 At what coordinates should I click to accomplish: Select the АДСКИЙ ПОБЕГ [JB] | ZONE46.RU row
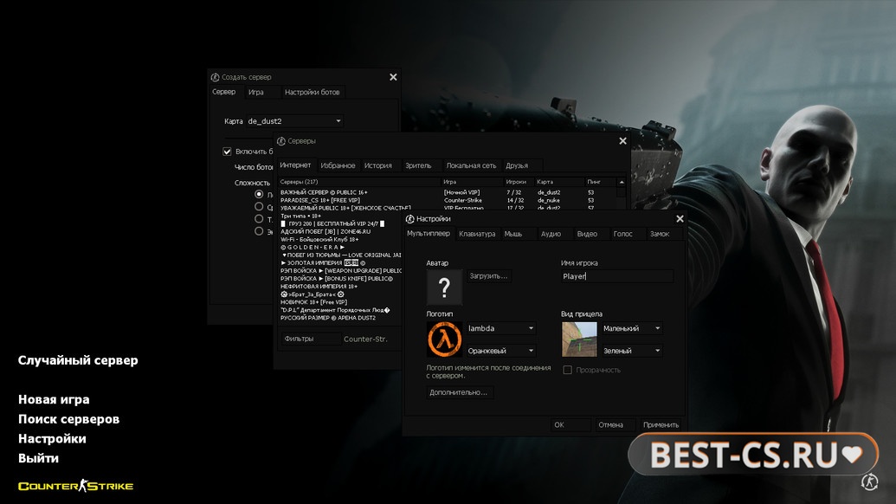[x=340, y=231]
